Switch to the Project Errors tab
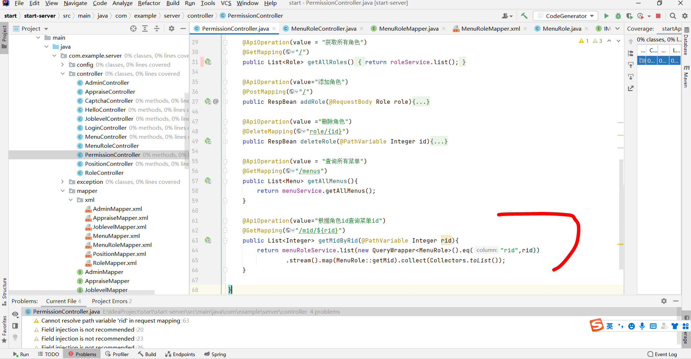This screenshot has height=359, width=691. 111,301
